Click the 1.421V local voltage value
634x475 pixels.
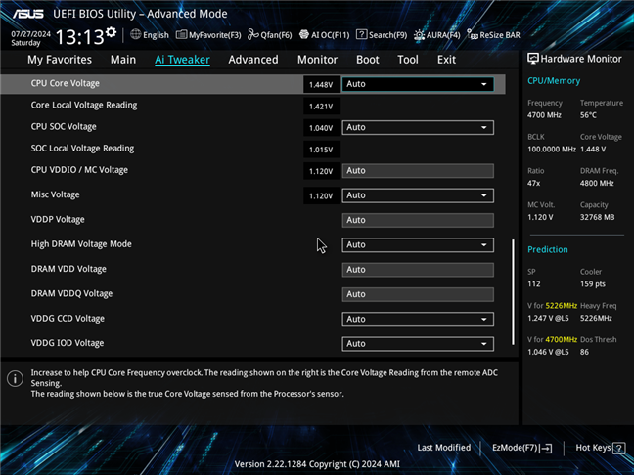pyautogui.click(x=321, y=107)
